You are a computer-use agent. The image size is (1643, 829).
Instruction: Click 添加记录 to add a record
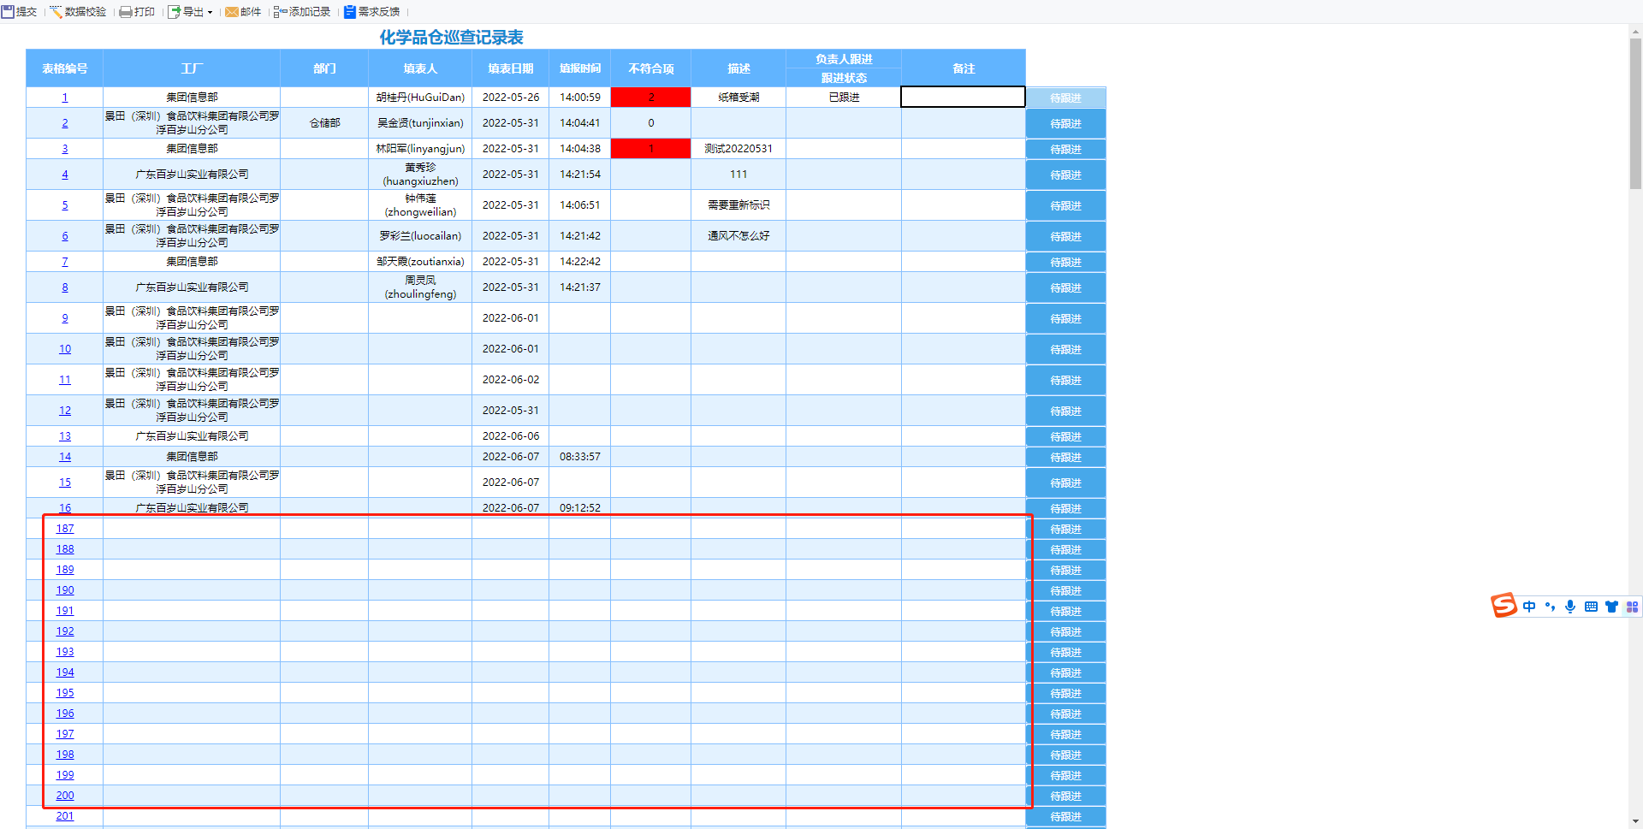(x=302, y=12)
